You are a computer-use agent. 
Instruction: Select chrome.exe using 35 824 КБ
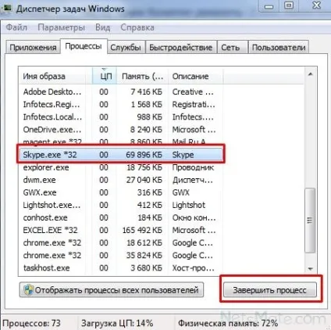[121, 255]
